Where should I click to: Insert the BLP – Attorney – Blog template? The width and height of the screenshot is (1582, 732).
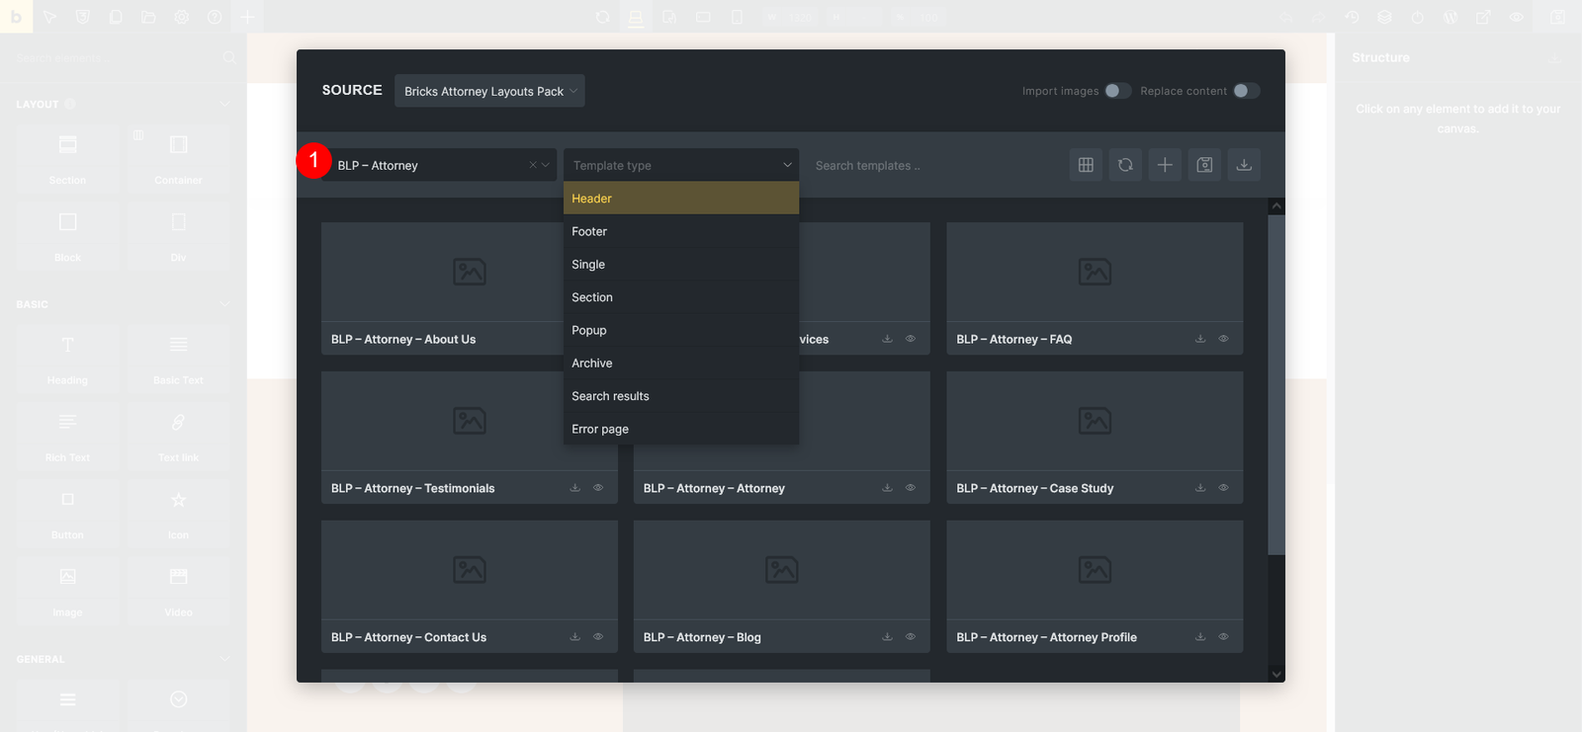point(887,637)
